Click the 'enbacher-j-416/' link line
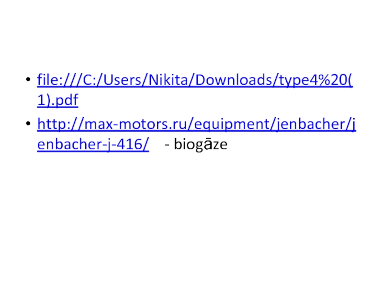Screen dimensions: 383x287 click(93, 144)
